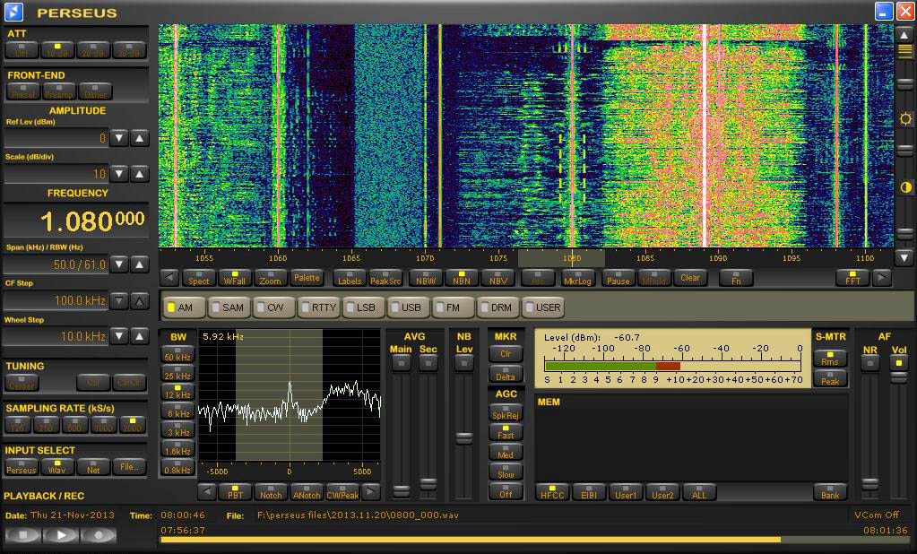917x554 pixels.
Task: Adjust the Vol volume slider
Action: point(898,378)
